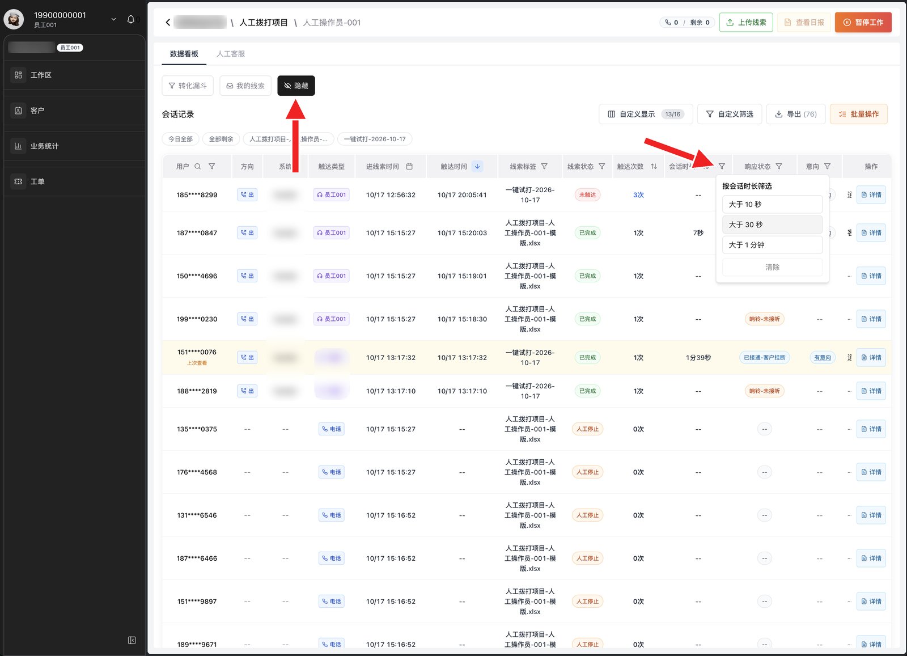This screenshot has width=907, height=656.
Task: Sort by 触达时间 down arrow
Action: point(477,166)
